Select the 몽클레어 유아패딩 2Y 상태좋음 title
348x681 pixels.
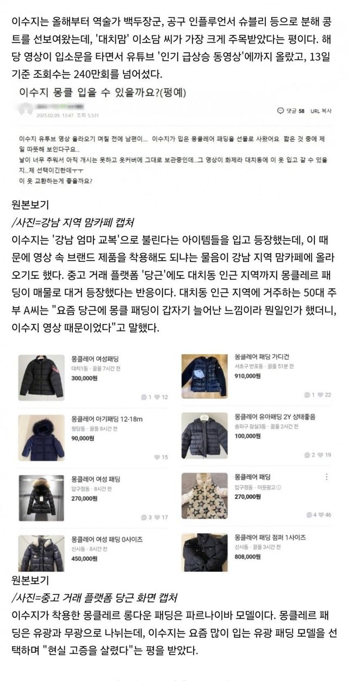[275, 417]
